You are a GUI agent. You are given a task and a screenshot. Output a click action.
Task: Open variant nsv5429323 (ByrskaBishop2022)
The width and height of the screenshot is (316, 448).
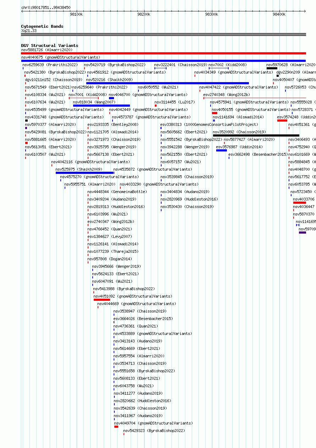point(154,431)
